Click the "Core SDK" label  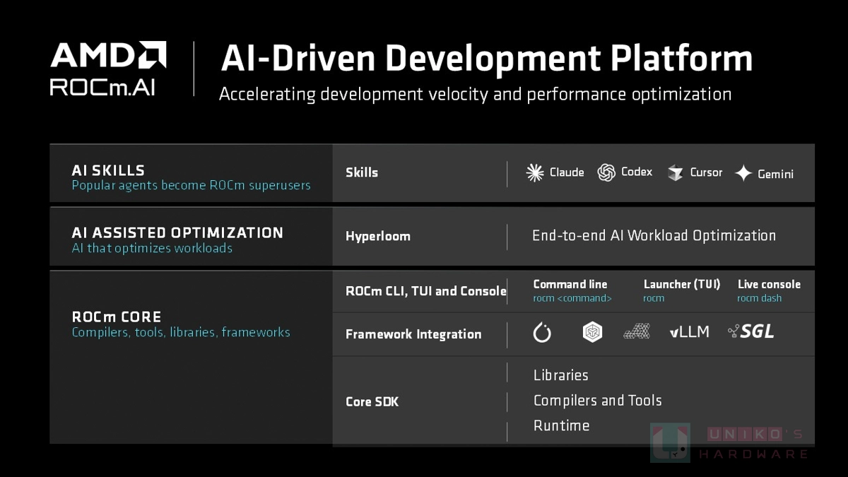(x=372, y=401)
